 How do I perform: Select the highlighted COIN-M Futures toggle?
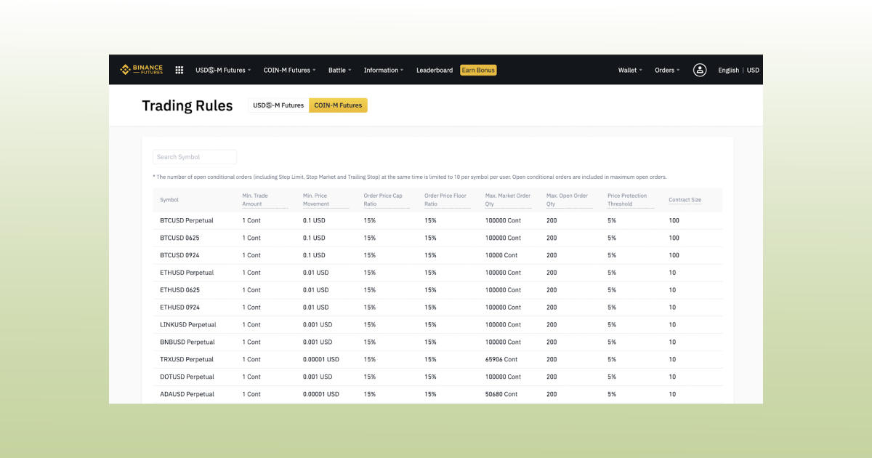pyautogui.click(x=338, y=105)
